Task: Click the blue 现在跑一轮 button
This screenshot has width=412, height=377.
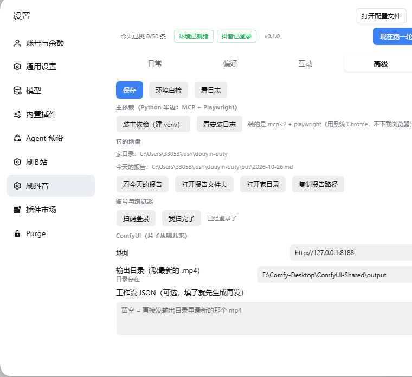Action: click(392, 36)
